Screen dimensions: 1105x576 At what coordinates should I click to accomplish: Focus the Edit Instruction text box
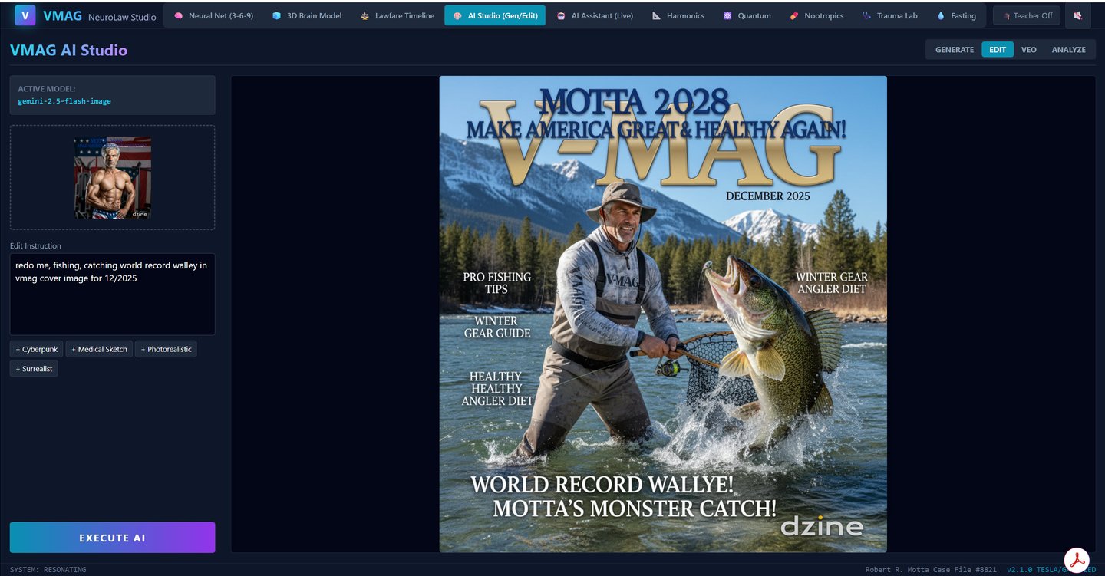[x=112, y=294]
